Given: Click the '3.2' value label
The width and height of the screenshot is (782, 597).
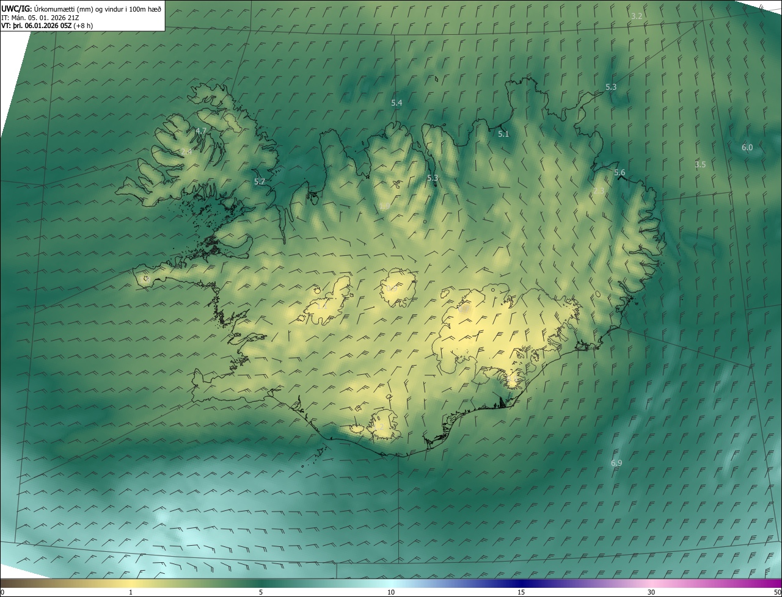Looking at the screenshot, I should (x=637, y=16).
